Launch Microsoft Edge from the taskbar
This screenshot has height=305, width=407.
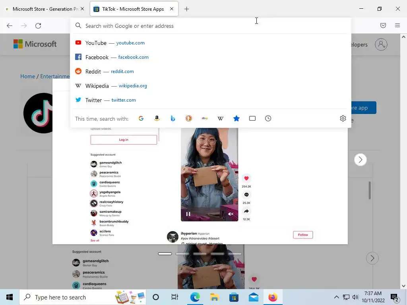[x=195, y=297]
